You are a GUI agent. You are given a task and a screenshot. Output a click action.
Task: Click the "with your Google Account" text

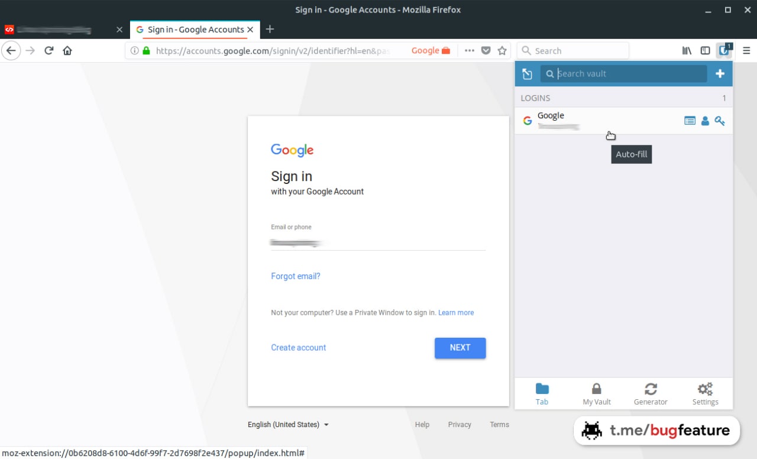(318, 192)
